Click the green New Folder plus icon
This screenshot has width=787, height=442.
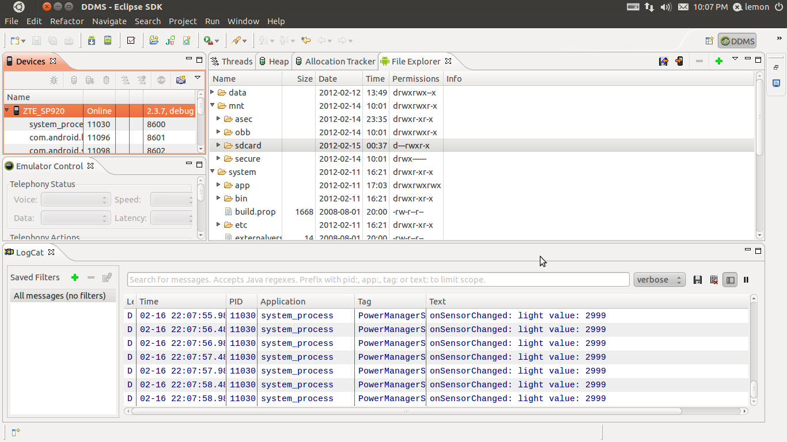718,61
